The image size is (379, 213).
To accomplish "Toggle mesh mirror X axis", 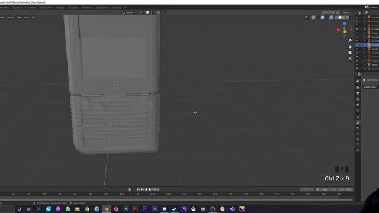I will [327, 12].
